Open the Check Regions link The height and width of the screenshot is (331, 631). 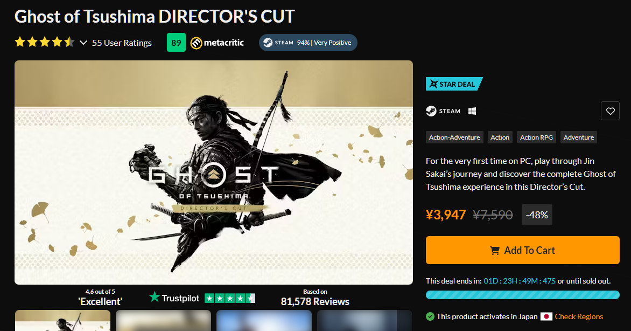point(579,316)
